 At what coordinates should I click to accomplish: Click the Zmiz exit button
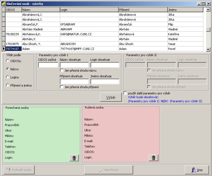click(197, 170)
